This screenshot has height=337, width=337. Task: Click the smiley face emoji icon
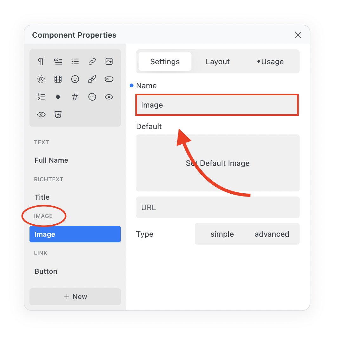pyautogui.click(x=75, y=79)
